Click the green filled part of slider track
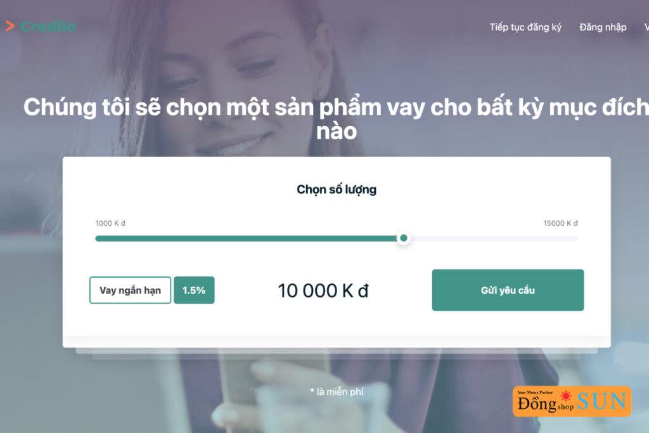The height and width of the screenshot is (433, 649). (247, 238)
